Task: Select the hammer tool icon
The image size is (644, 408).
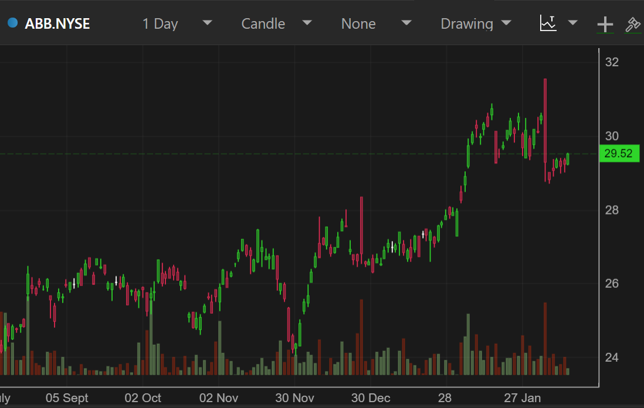Action: (x=632, y=24)
